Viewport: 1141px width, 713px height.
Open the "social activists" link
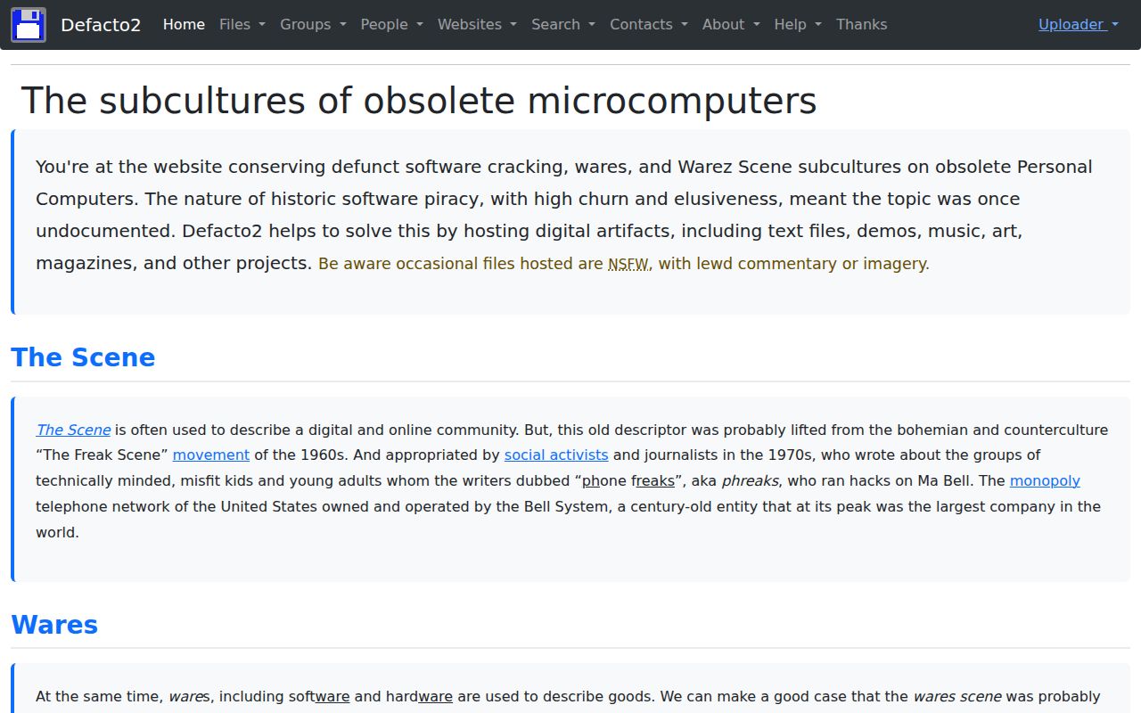click(x=556, y=455)
